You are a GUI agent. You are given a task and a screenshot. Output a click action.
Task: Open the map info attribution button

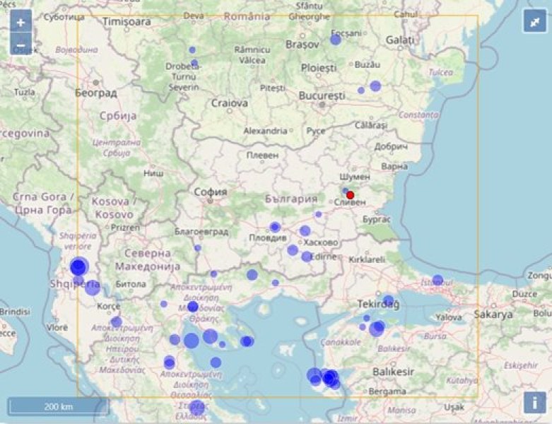(534, 403)
